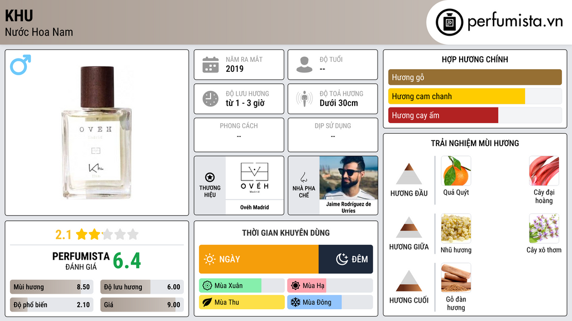
Task: Click the Khu perfume bottle product image
Action: 97,132
